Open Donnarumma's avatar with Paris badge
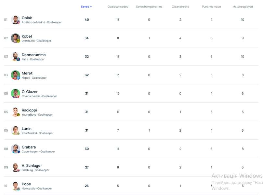Viewport: 263px width, 195px height. [x=15, y=57]
